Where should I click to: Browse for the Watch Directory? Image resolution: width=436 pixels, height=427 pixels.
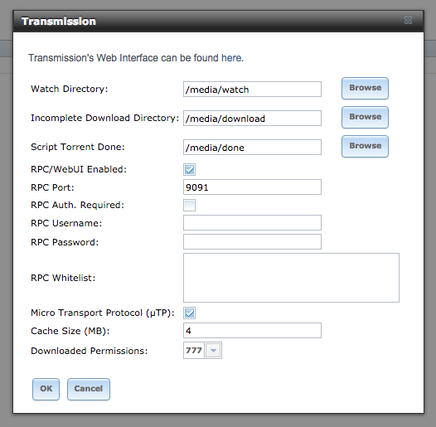point(365,88)
